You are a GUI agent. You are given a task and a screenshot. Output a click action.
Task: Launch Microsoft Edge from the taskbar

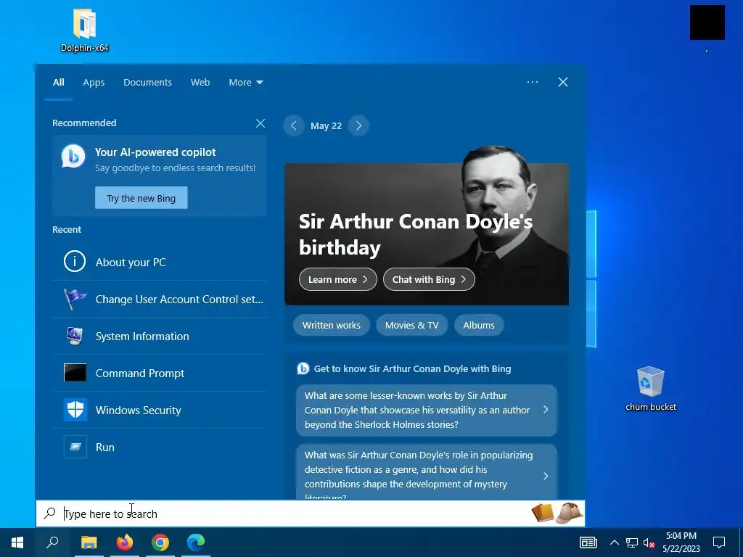click(196, 542)
